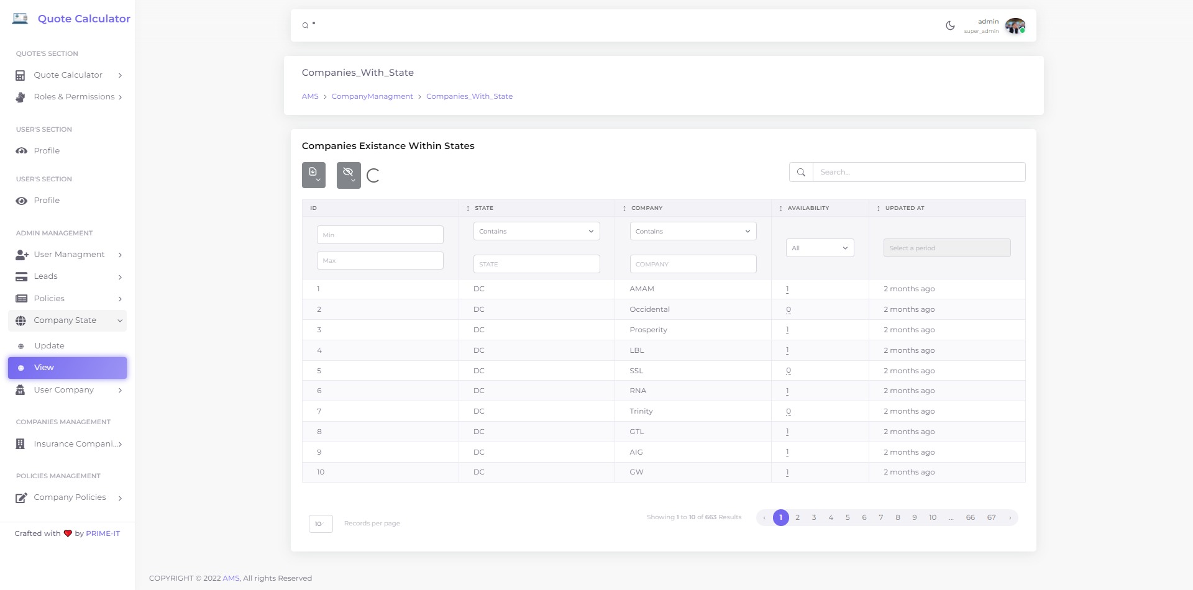Viewport: 1193px width, 590px height.
Task: Click the gauge icon of first Profile
Action: 21,151
